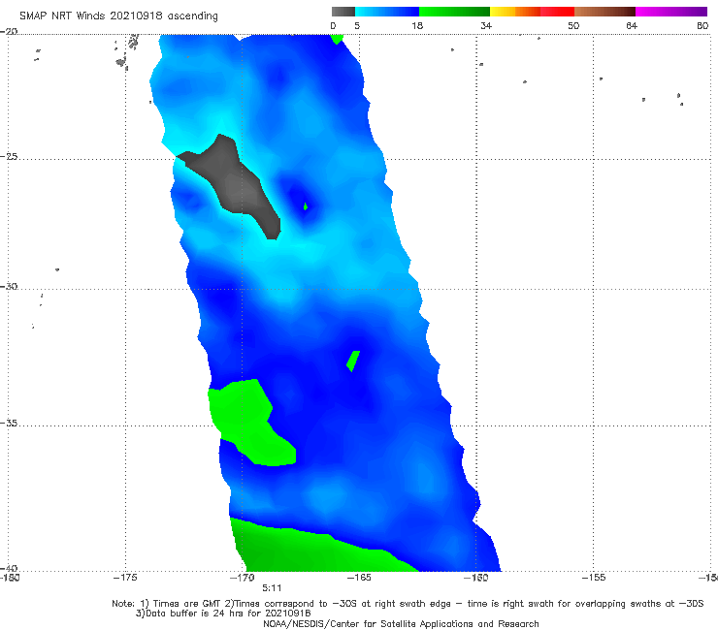Click the latitude label '-30'
The image size is (718, 630).
coord(9,286)
